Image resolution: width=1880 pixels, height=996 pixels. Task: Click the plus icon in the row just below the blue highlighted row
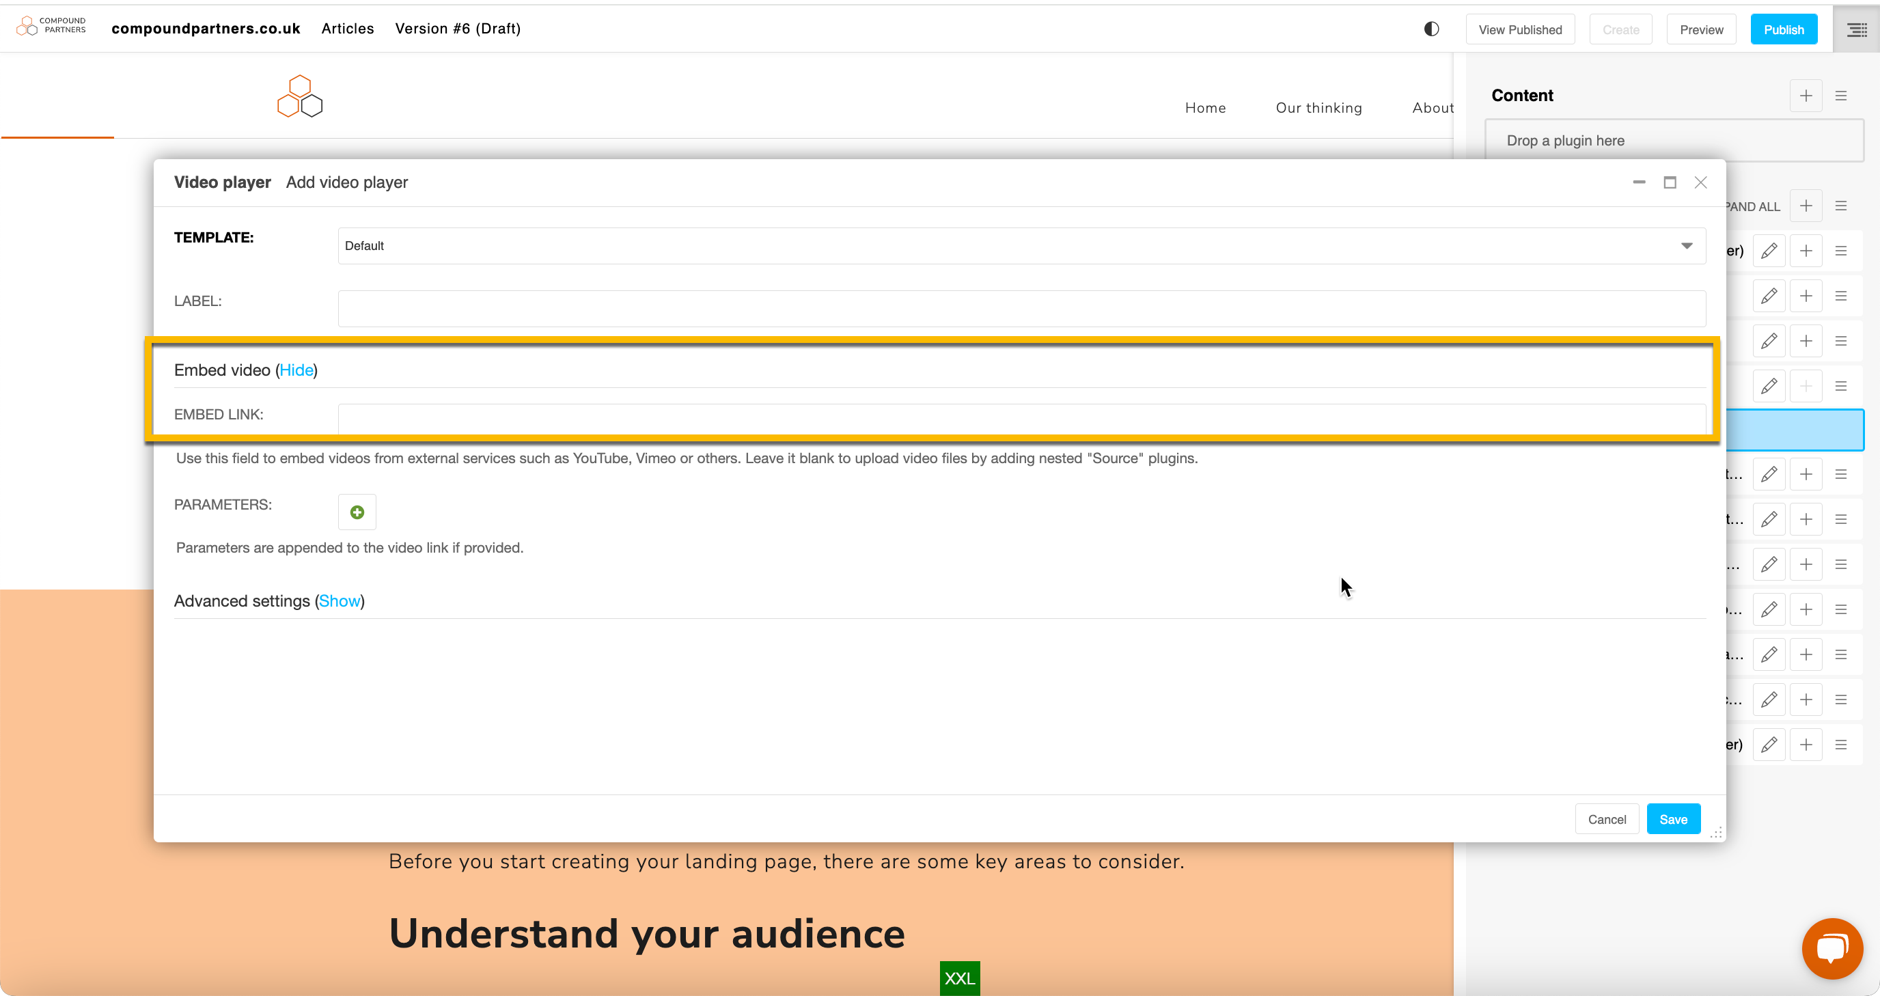1806,474
